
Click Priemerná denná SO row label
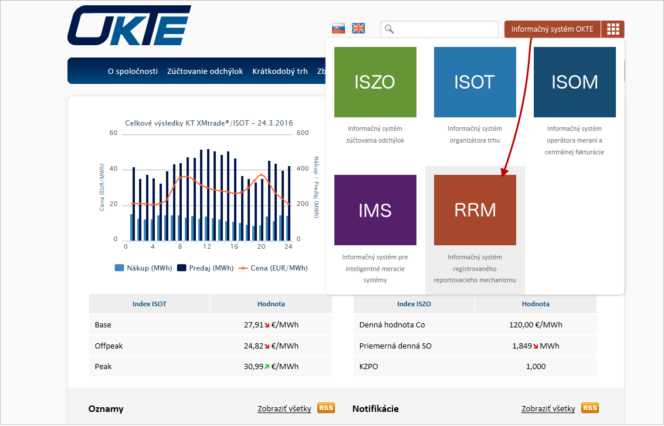[x=395, y=346]
